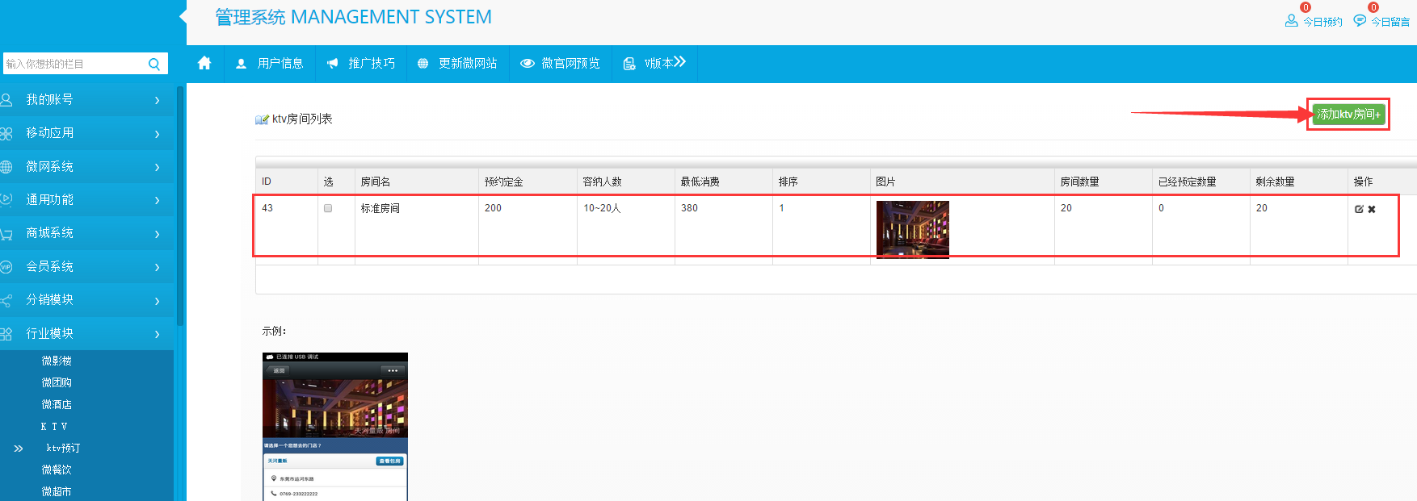
Task: Expand the 商城系统 sidebar section
Action: (81, 233)
